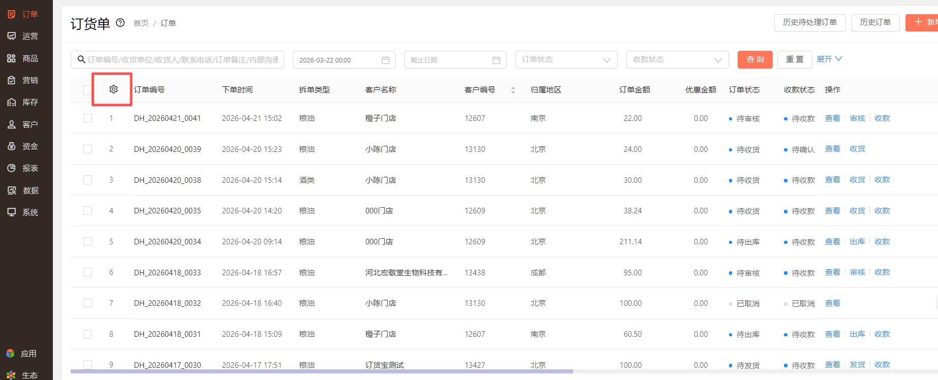Click 查看 for cancelled order DH_20260418_0032
The width and height of the screenshot is (938, 380).
832,303
